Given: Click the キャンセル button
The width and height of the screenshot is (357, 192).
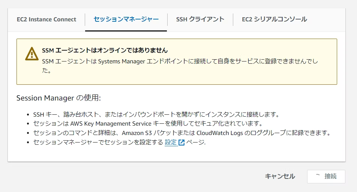Looking at the screenshot, I should tap(280, 176).
